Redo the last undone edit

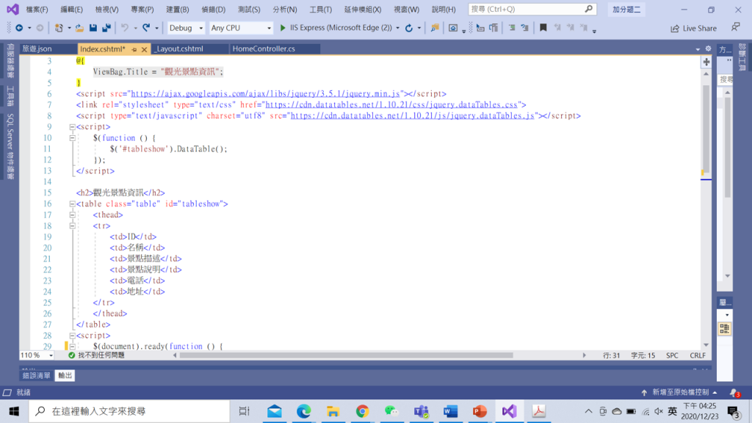pos(146,29)
